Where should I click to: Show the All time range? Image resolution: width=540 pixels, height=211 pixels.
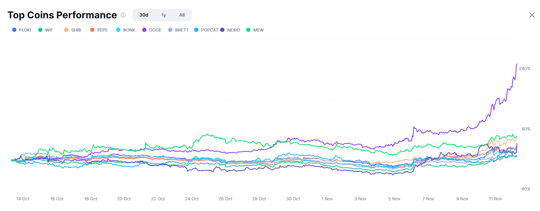click(x=182, y=15)
